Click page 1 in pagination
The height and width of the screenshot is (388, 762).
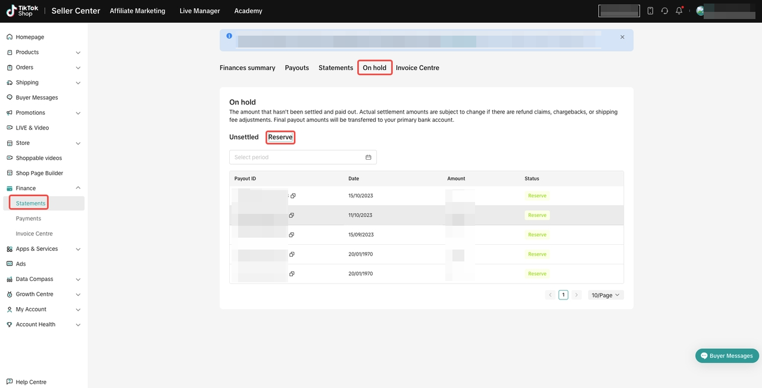coord(563,295)
